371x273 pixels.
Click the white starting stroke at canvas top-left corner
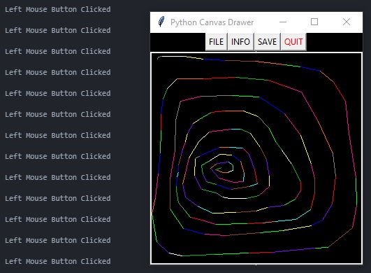point(171,57)
